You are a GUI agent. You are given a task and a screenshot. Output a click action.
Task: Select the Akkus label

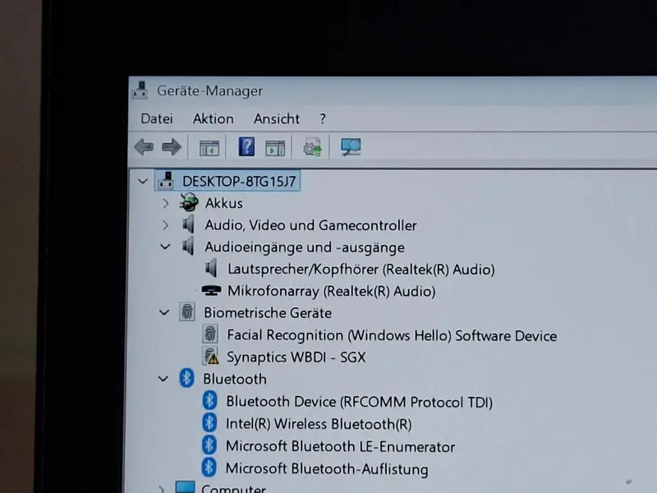click(223, 203)
